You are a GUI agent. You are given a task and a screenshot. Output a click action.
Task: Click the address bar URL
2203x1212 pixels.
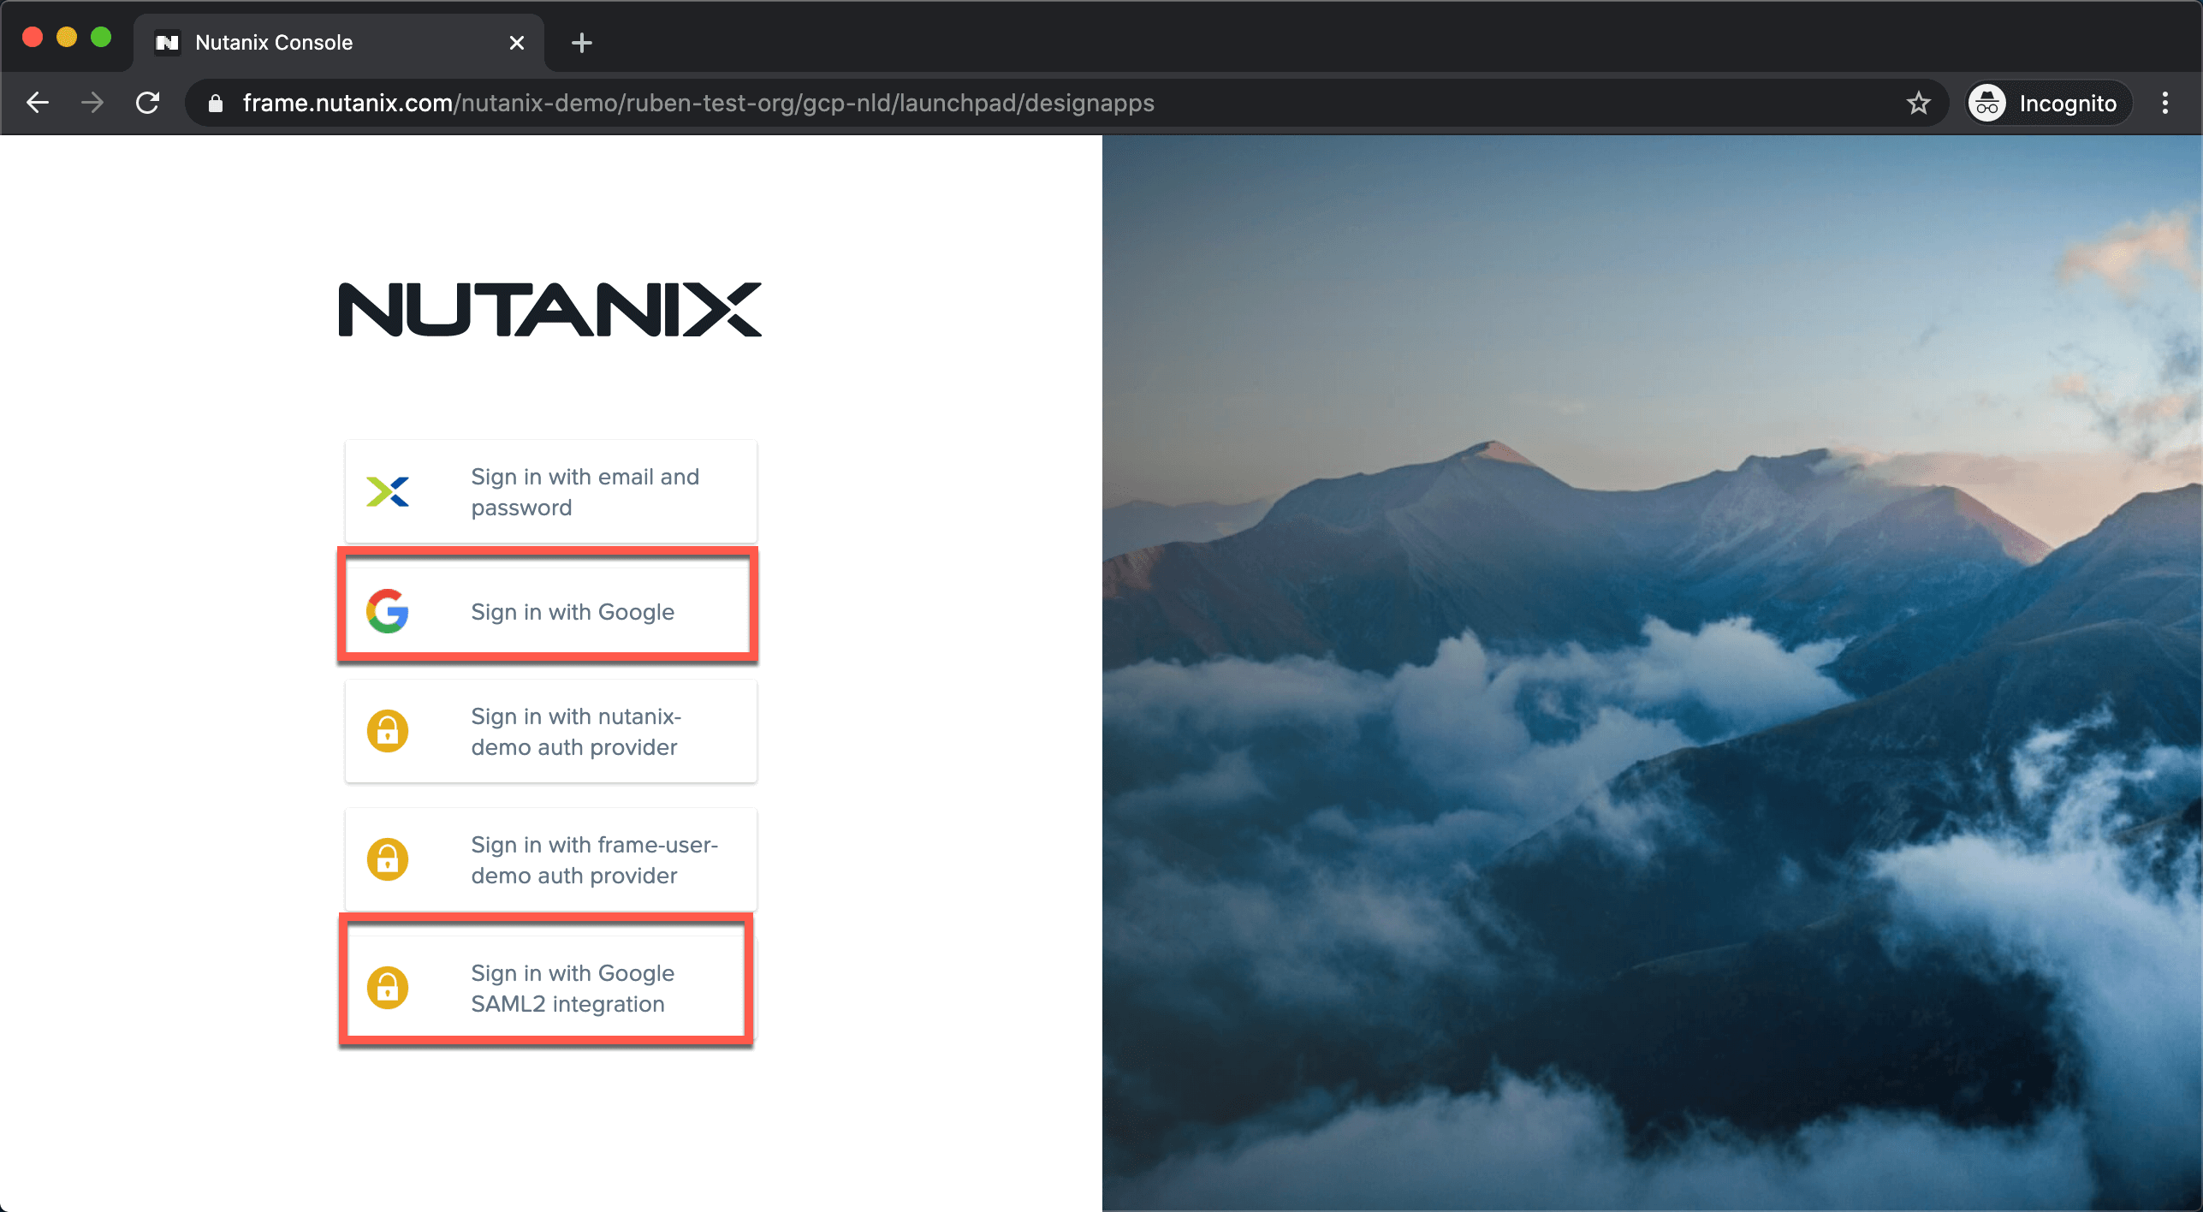pyautogui.click(x=698, y=104)
